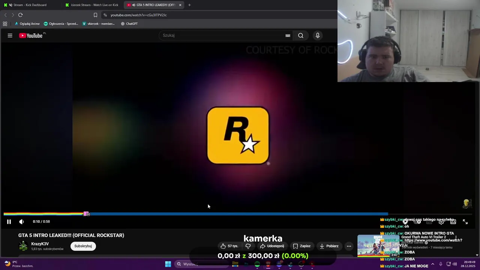Open KrazyK3V channel avatar
The image size is (480, 270).
(x=23, y=246)
